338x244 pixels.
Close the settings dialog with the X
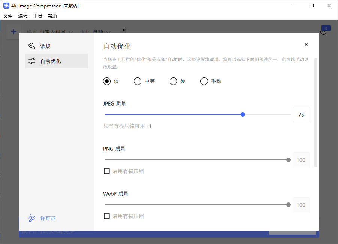306,45
